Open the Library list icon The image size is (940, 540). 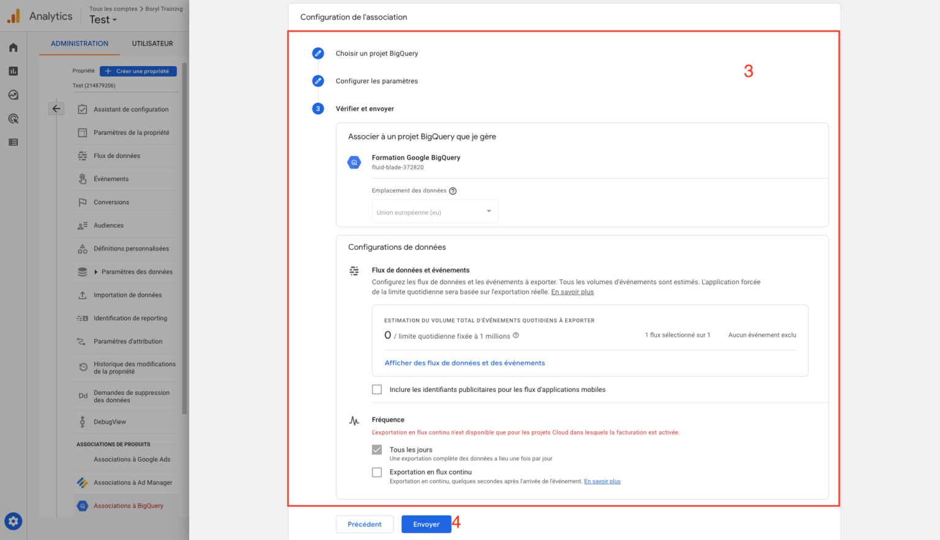[x=13, y=141]
